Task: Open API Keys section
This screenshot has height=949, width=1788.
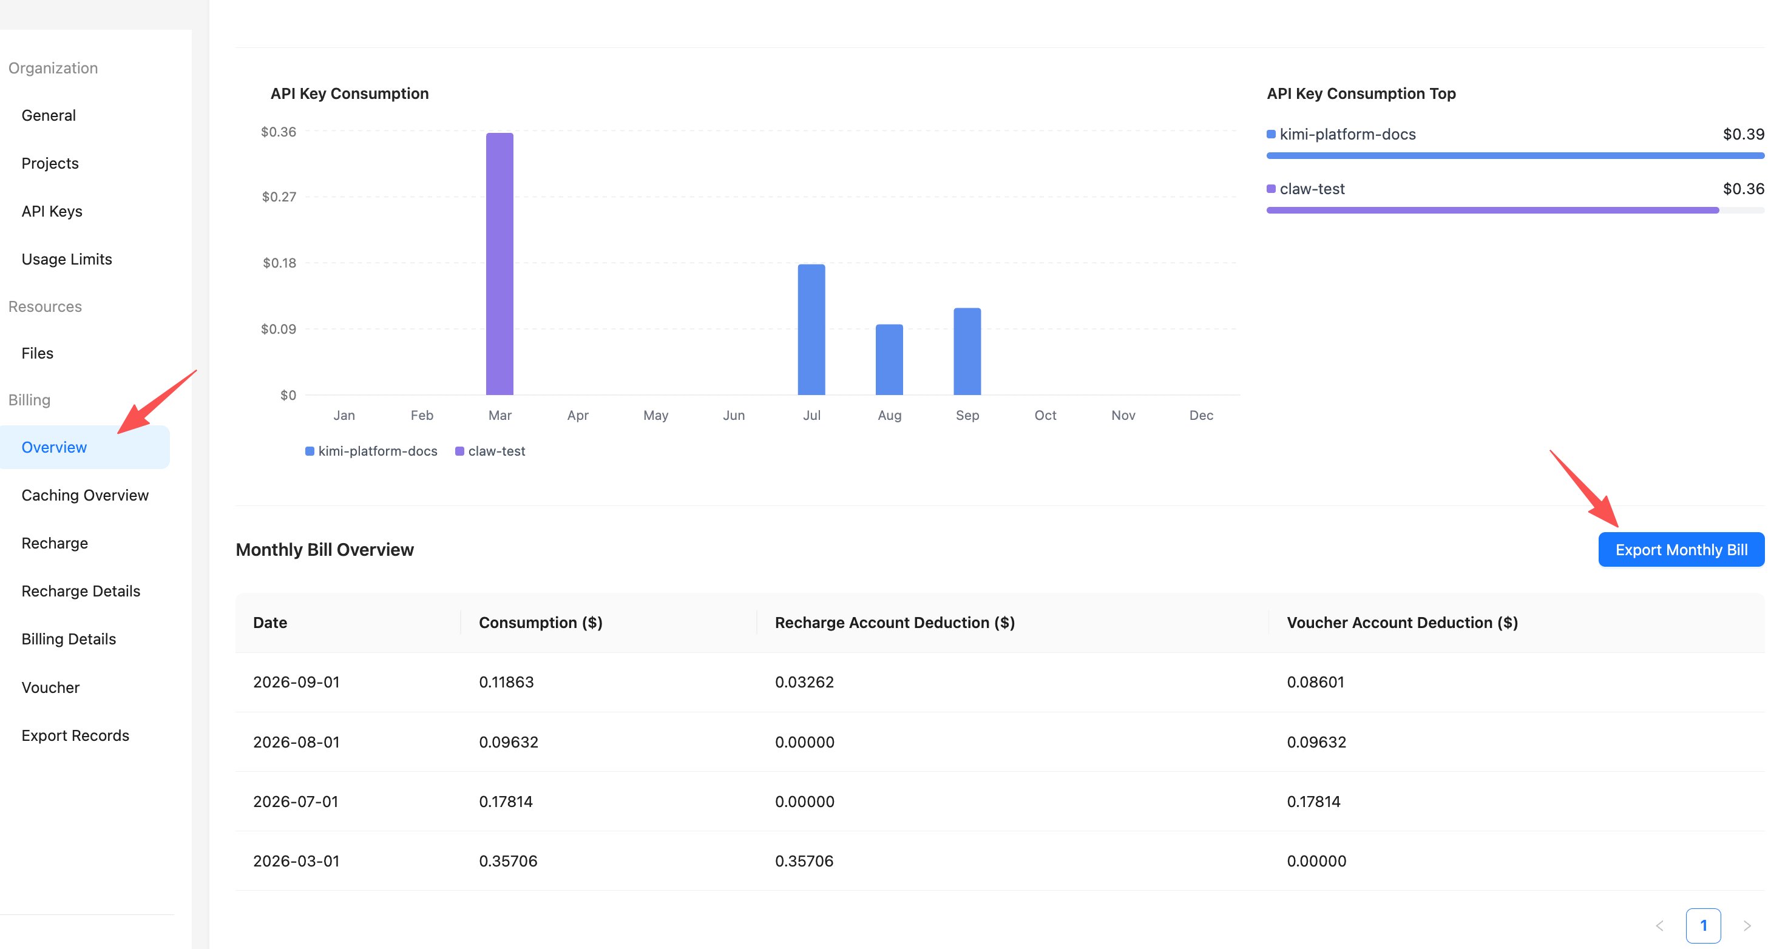Action: pos(52,211)
